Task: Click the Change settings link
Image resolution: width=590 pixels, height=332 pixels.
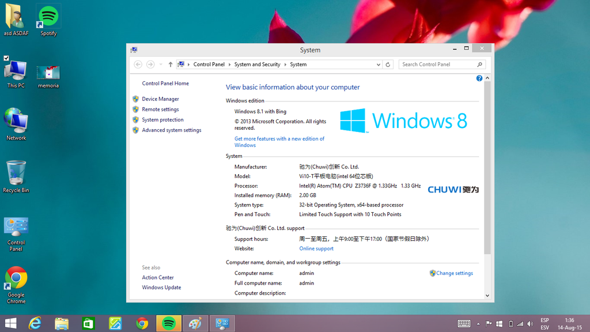Action: point(454,273)
